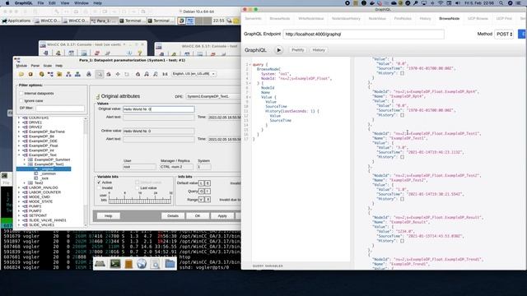The height and width of the screenshot is (296, 527).
Task: Enable the Internal datapoints checkbox
Action: (x=21, y=93)
